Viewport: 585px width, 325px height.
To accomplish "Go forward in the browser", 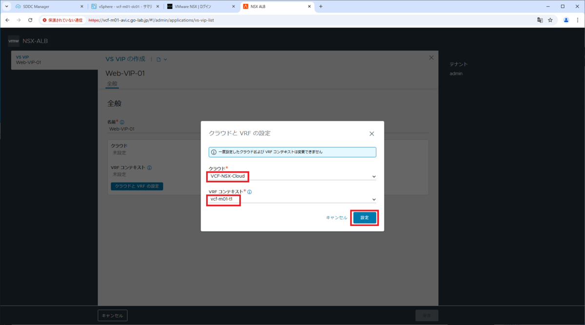I will [19, 20].
